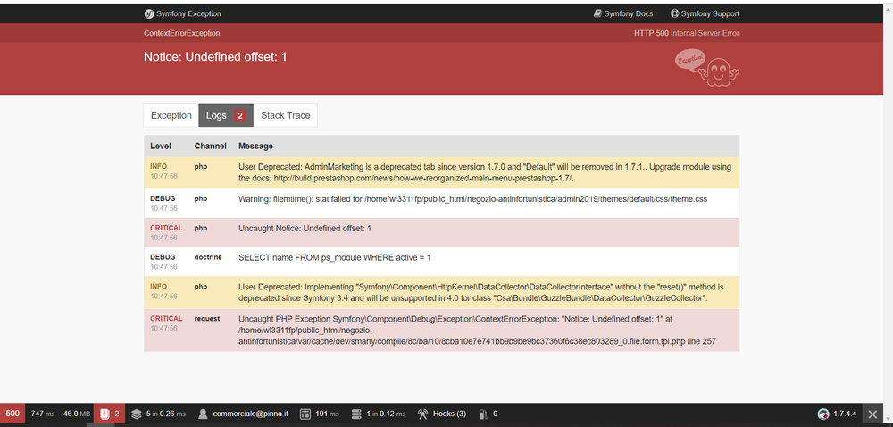Switch to the Stack Trace tab
Viewport: 893px width, 427px height.
[286, 115]
